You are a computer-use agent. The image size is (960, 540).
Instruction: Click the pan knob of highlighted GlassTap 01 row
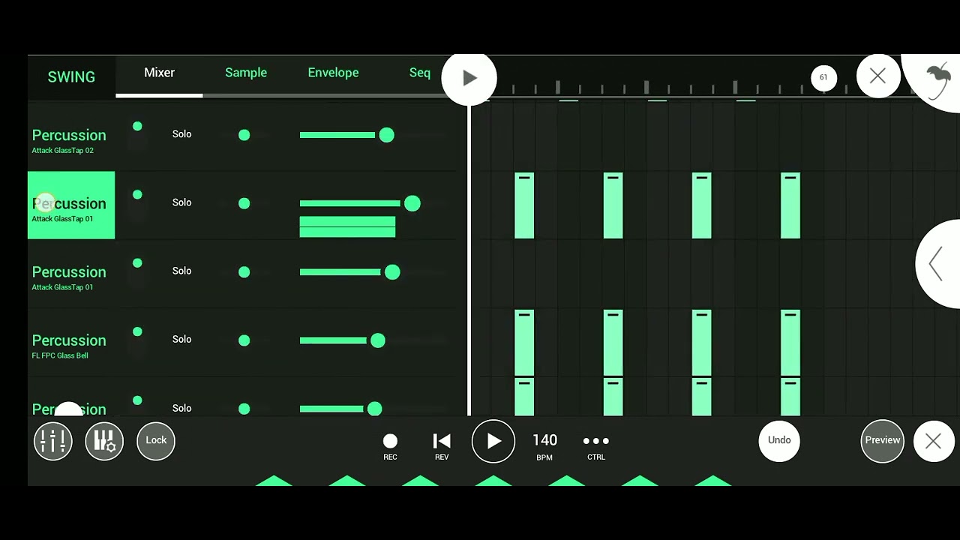(244, 203)
